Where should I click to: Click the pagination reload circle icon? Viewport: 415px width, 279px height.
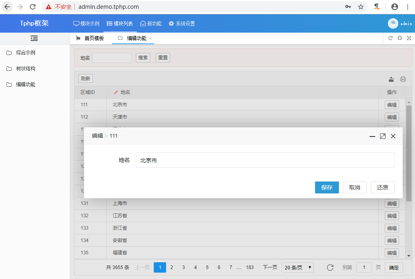pyautogui.click(x=330, y=267)
